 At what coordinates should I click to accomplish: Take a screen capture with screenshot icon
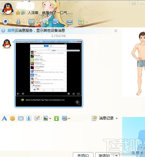pyautogui.click(x=65, y=118)
